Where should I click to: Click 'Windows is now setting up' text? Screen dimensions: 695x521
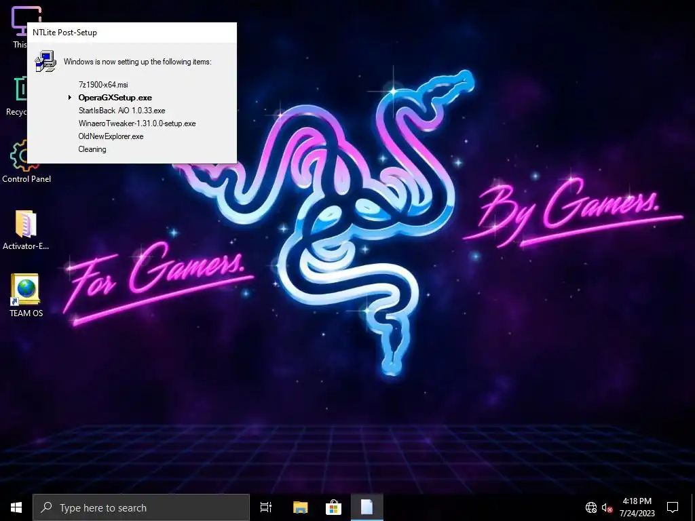(137, 62)
